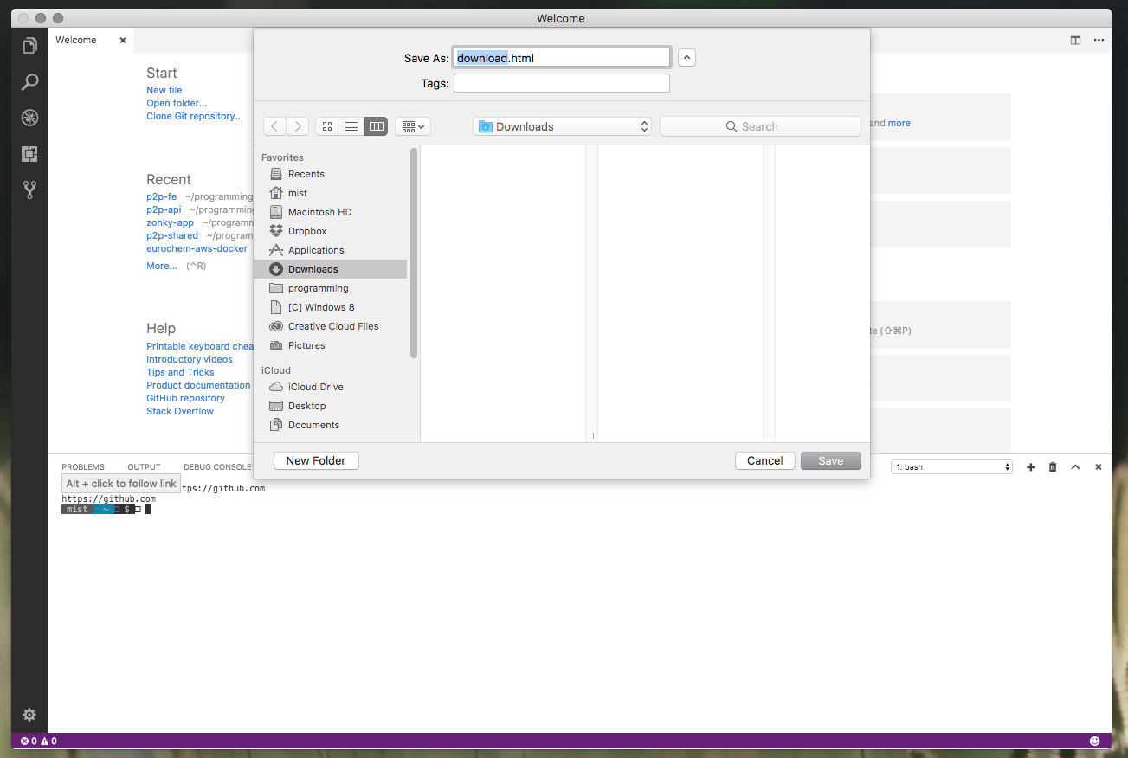Select iCloud Drive in the sidebar
The image size is (1128, 758).
314,387
